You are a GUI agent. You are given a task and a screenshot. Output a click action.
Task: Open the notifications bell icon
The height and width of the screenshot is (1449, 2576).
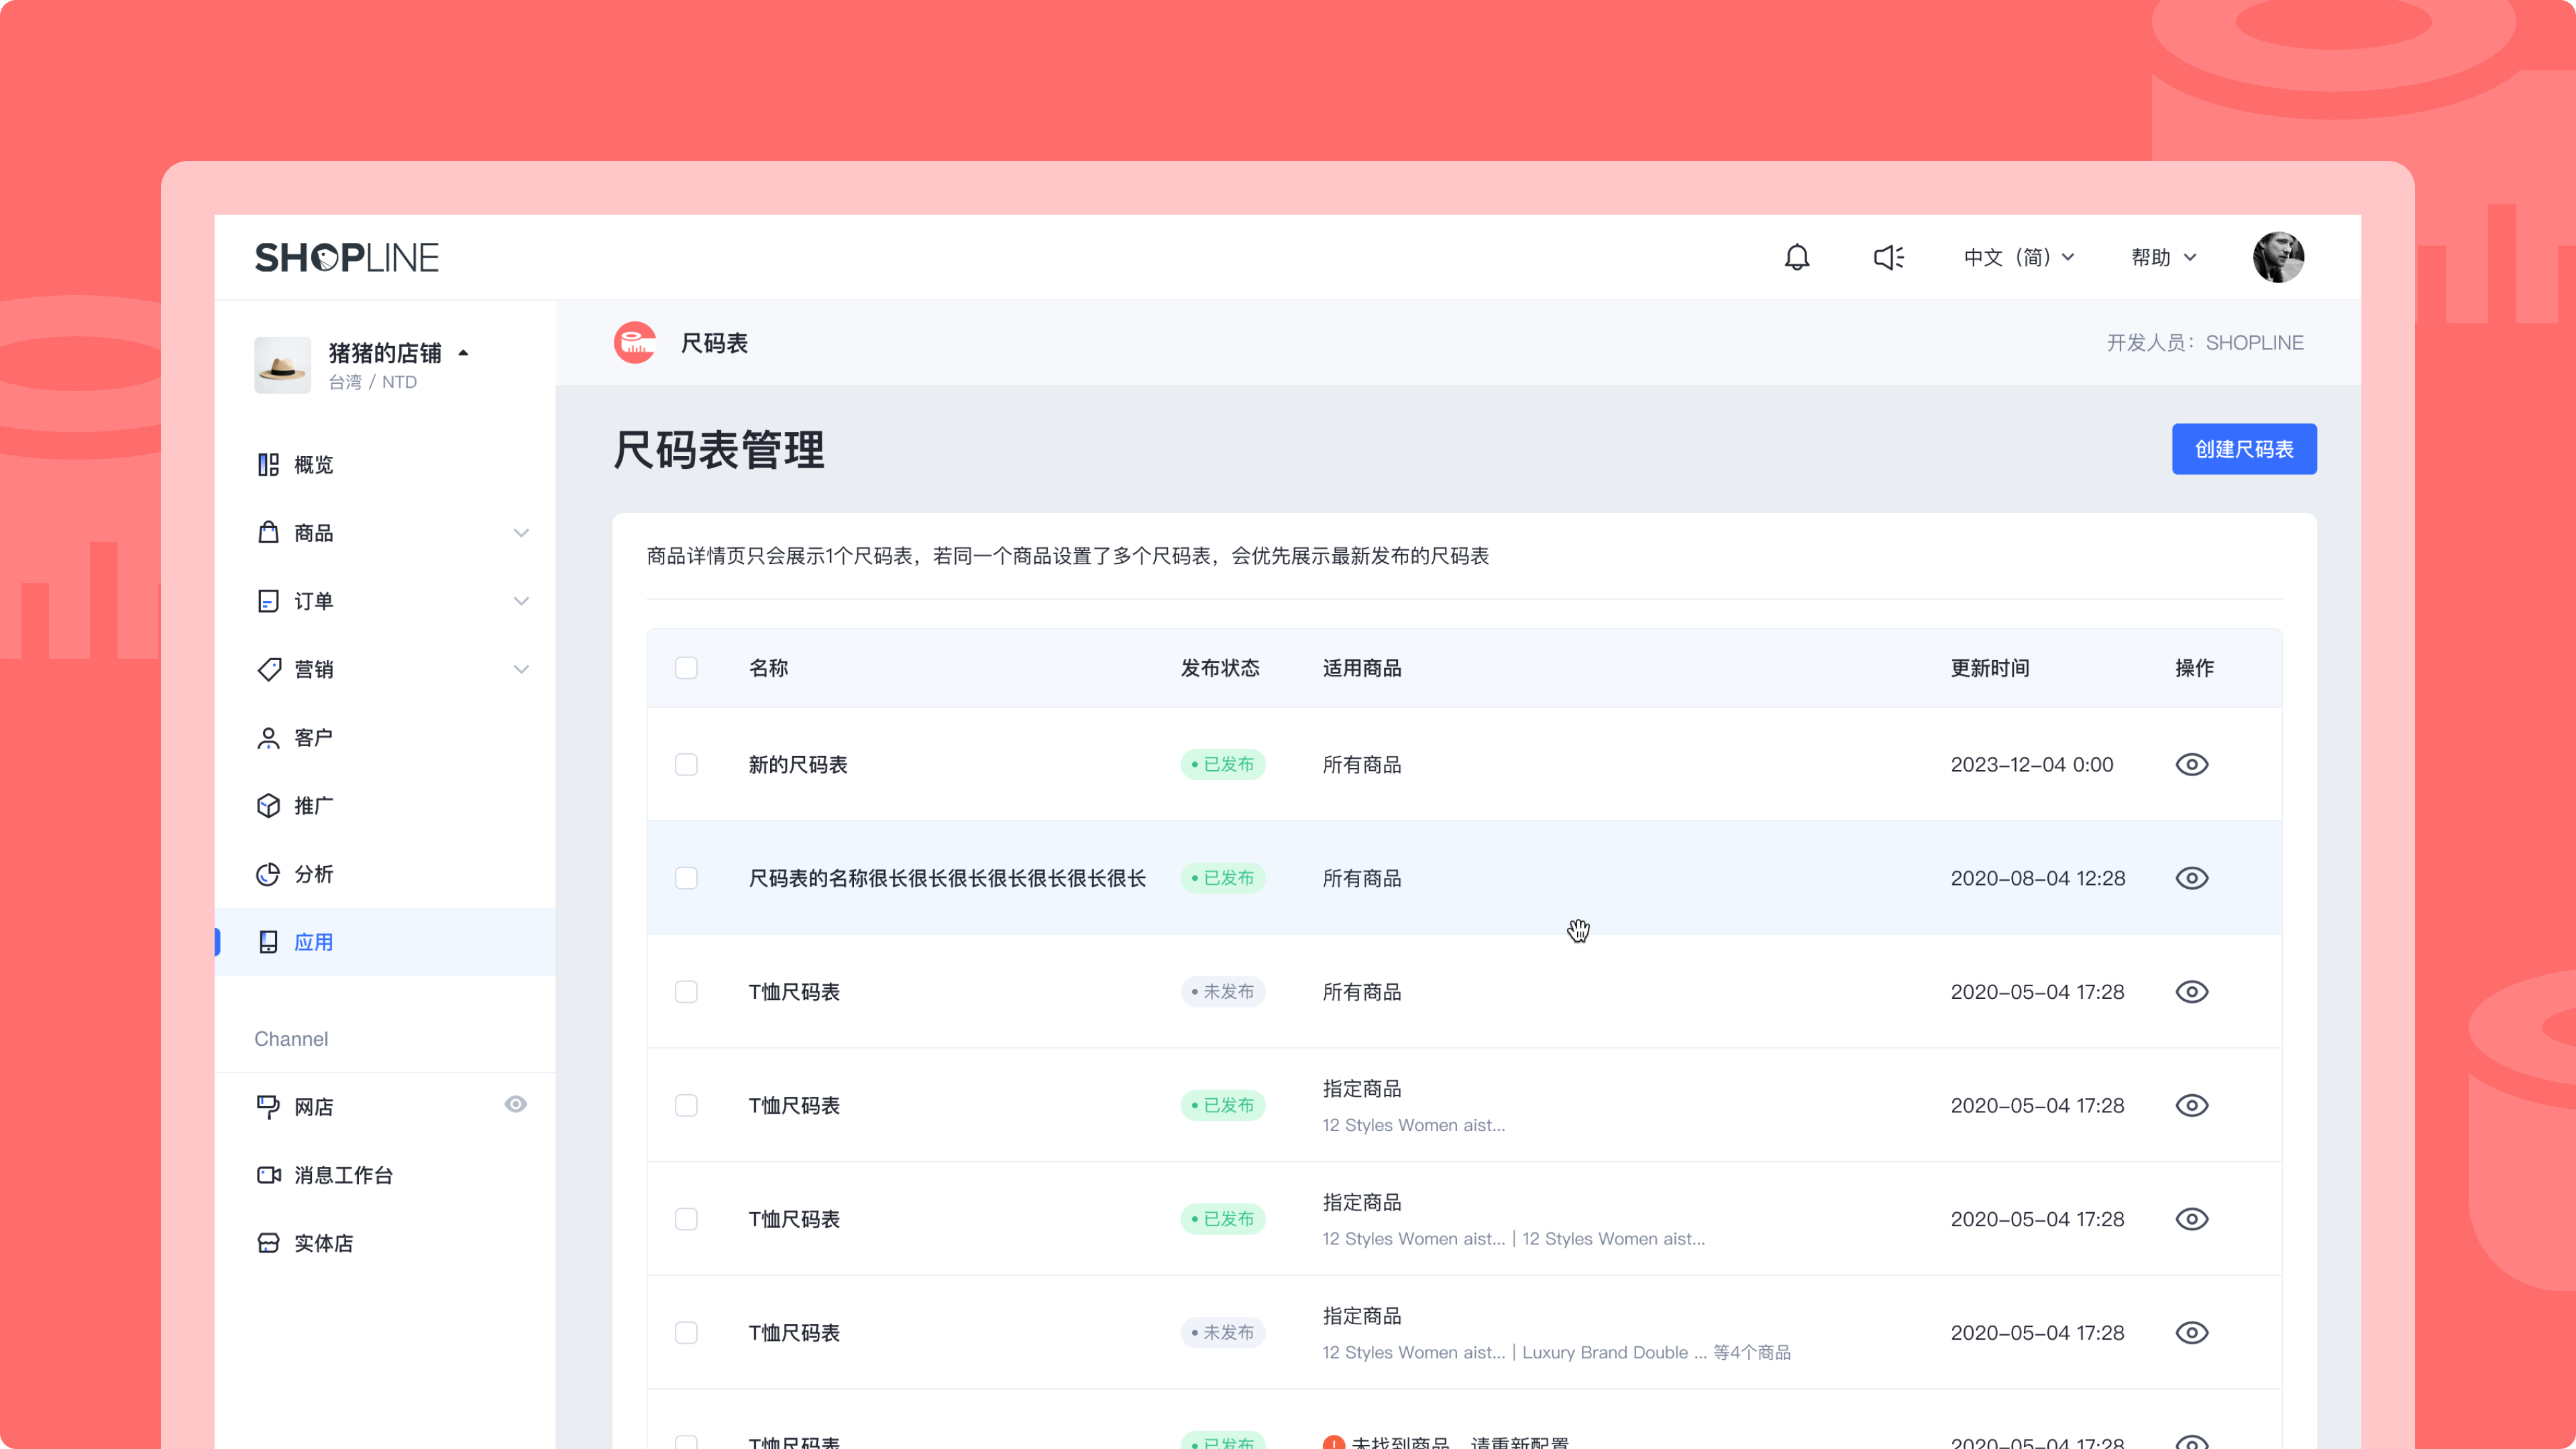tap(1797, 258)
